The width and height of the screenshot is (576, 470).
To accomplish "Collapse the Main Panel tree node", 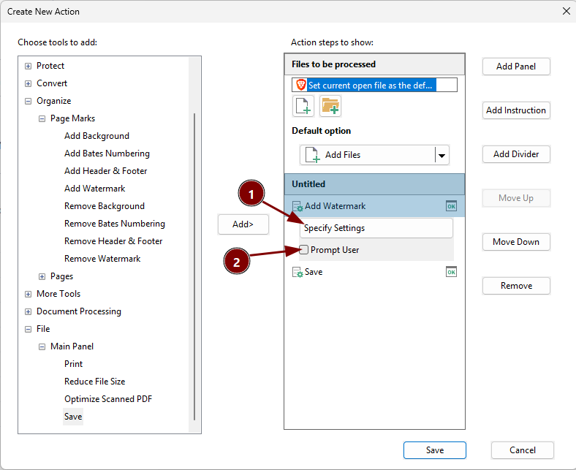I will pyautogui.click(x=42, y=347).
